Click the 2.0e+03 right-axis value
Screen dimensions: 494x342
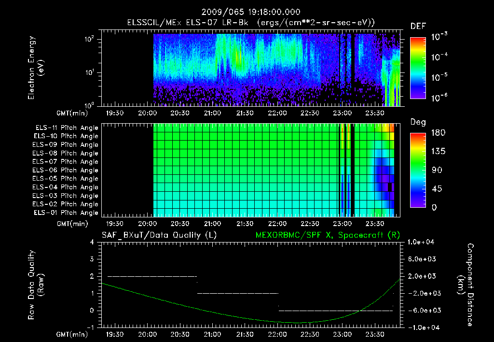[x=422, y=276]
